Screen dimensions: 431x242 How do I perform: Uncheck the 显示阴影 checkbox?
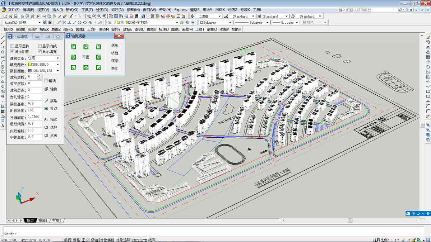[13, 52]
